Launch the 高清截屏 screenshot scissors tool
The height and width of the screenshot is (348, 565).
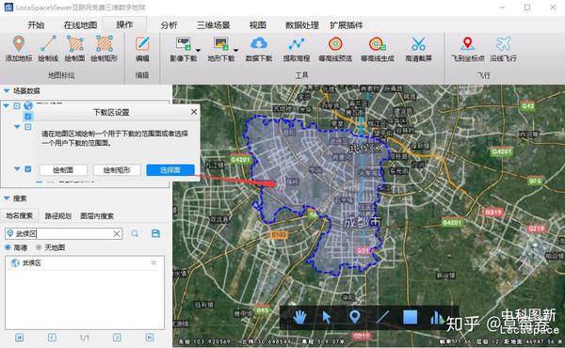point(418,49)
